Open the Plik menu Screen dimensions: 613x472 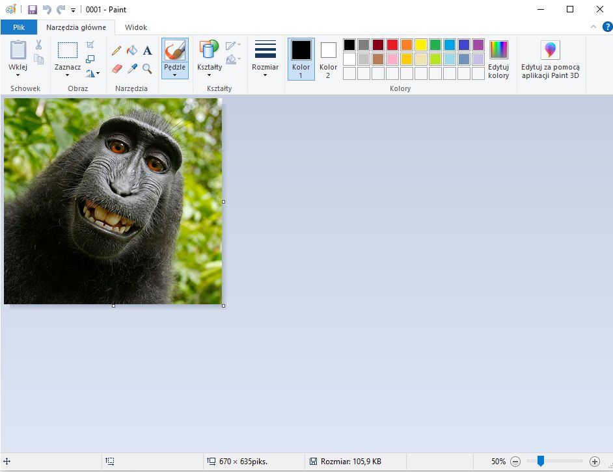[19, 27]
